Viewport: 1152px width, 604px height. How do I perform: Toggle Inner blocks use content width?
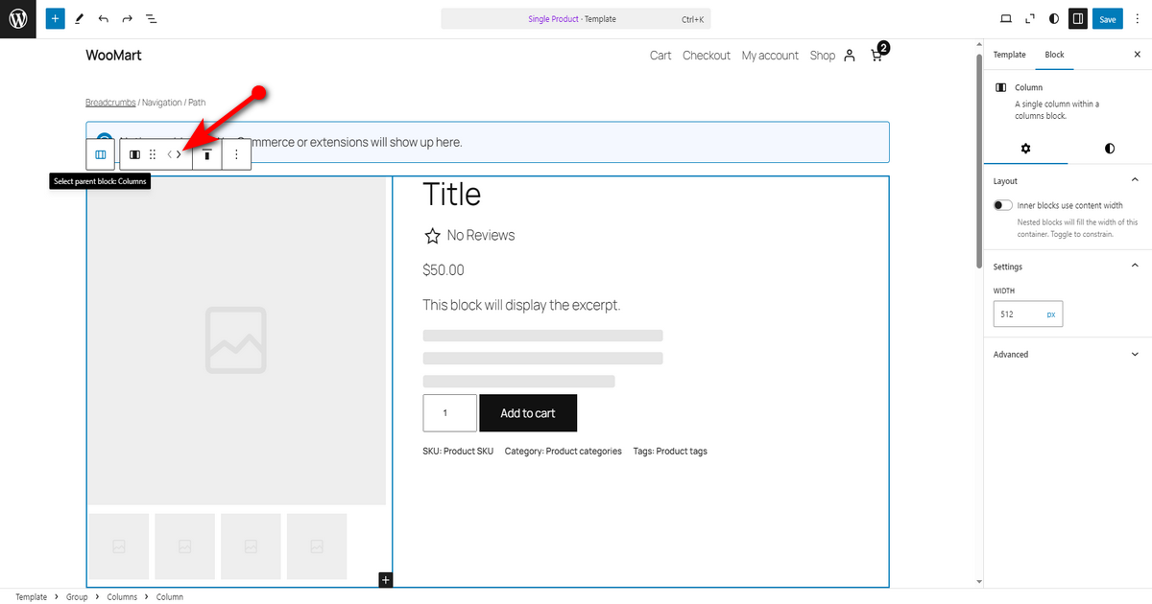[1003, 205]
